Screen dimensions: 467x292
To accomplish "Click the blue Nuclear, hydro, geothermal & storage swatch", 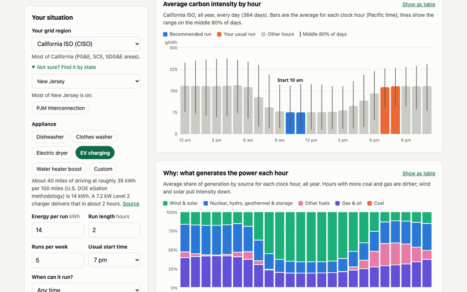I will coord(206,203).
